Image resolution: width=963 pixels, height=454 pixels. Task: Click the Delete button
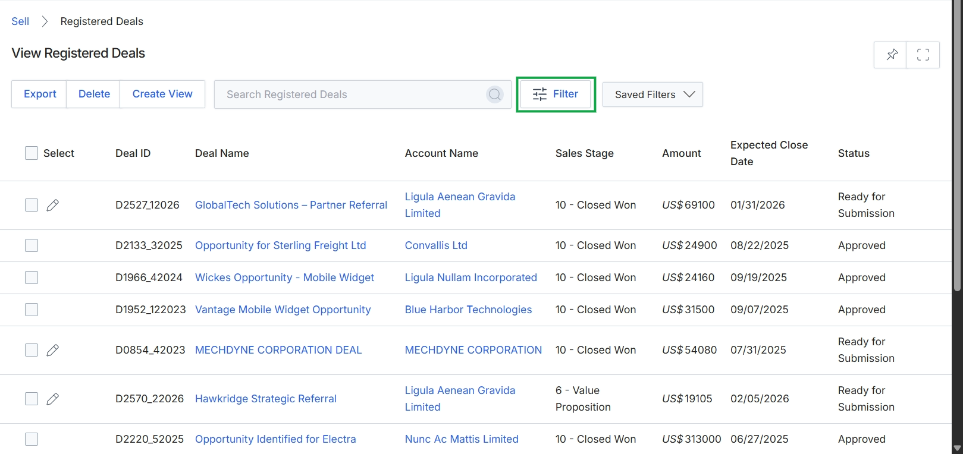(94, 94)
